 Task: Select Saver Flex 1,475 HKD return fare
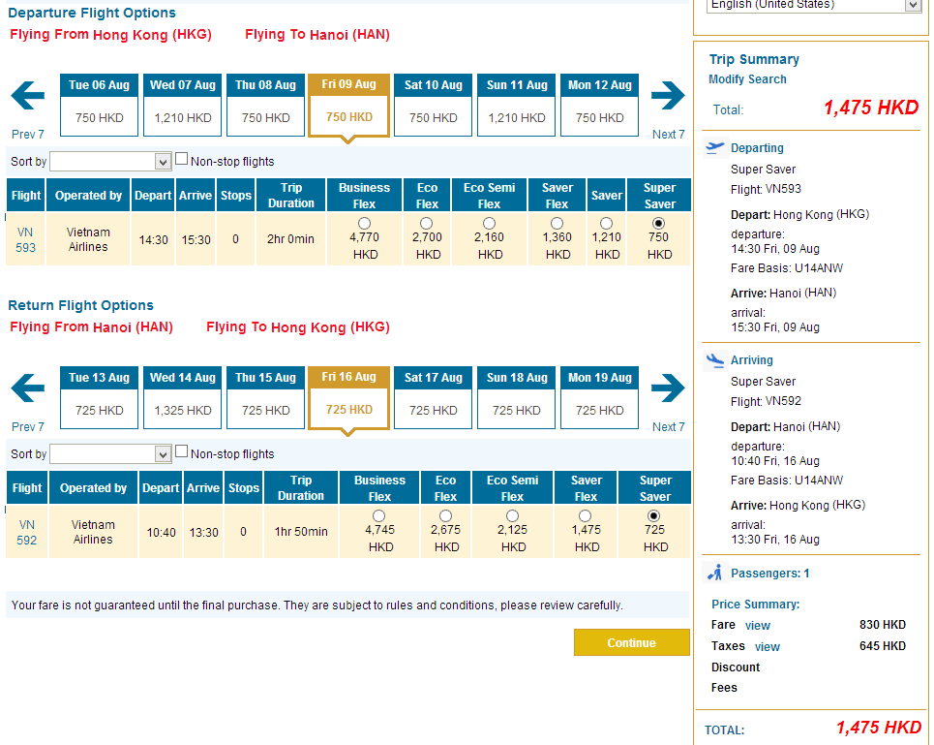[x=587, y=515]
